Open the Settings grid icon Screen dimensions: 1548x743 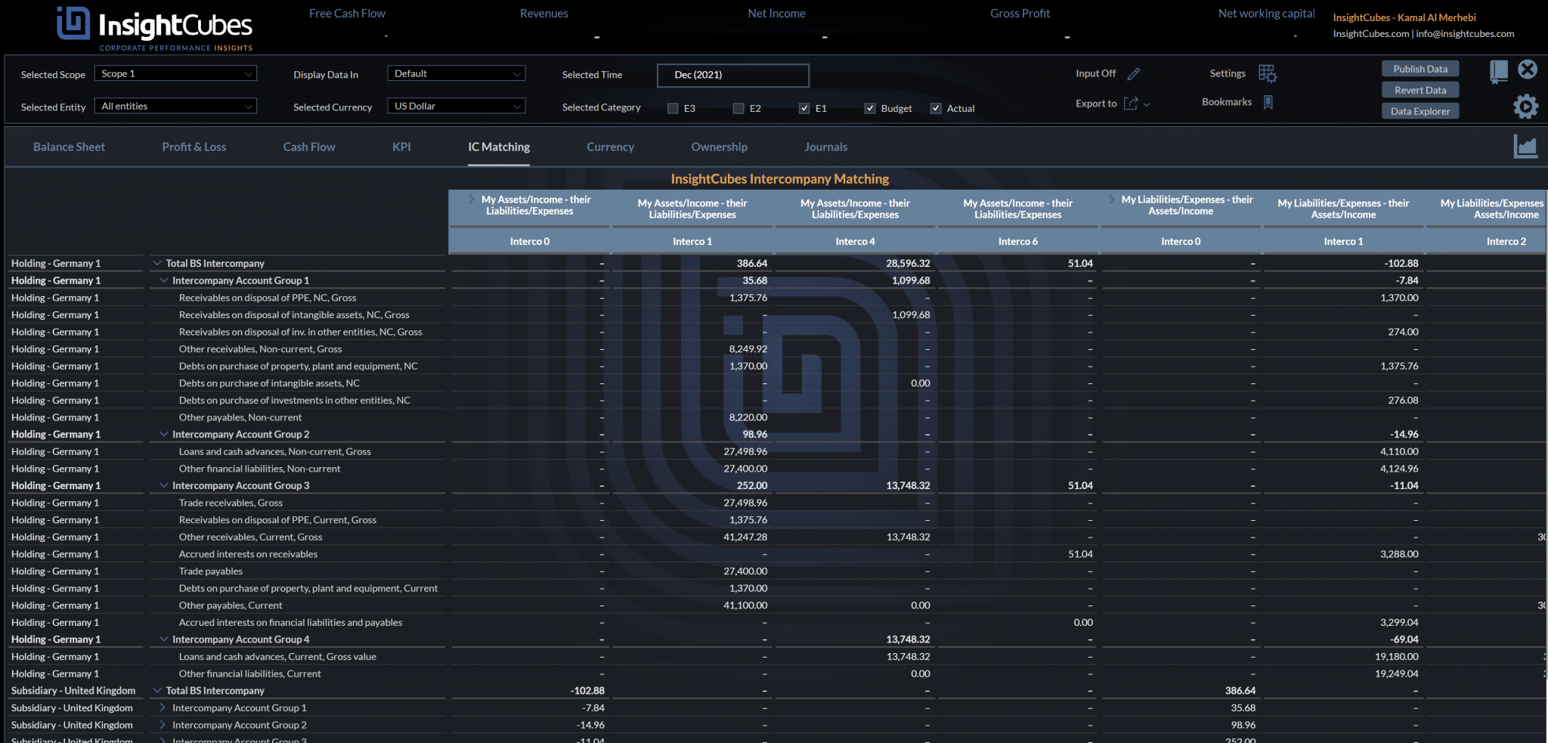[x=1268, y=73]
